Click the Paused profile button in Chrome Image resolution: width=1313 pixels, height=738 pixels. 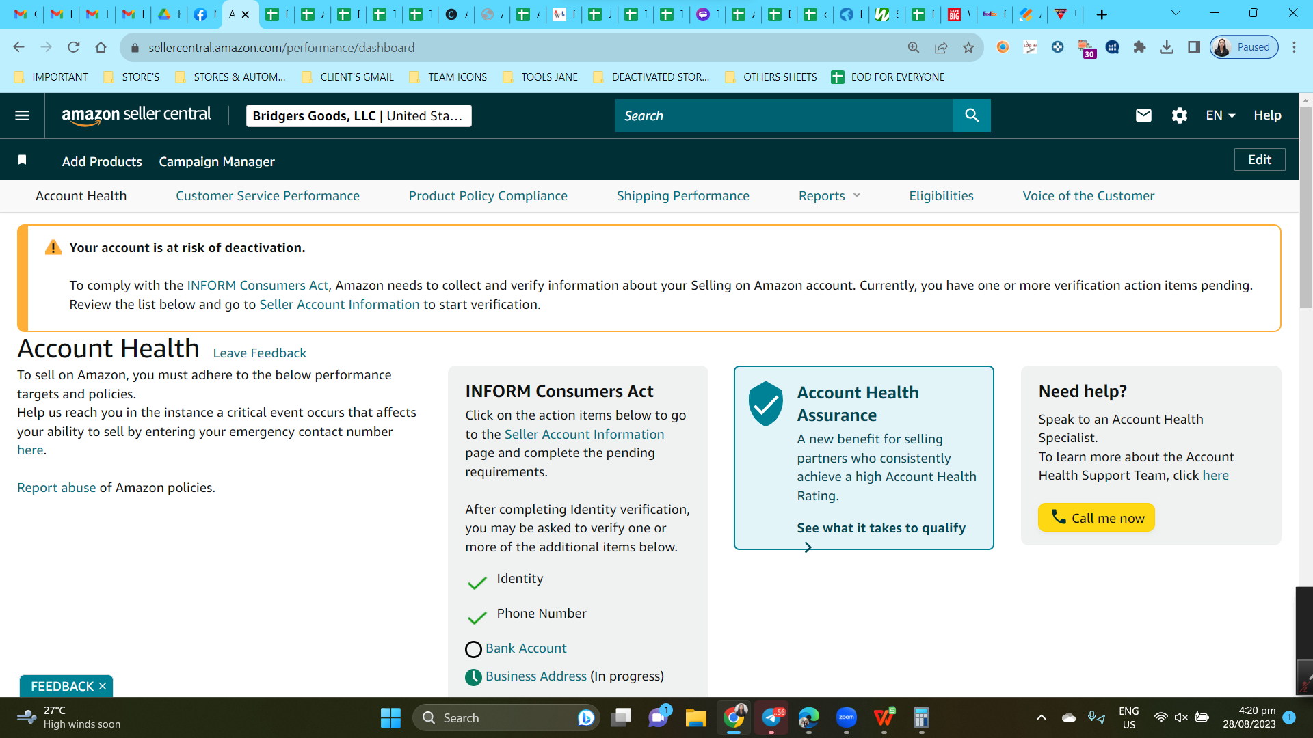click(1244, 47)
